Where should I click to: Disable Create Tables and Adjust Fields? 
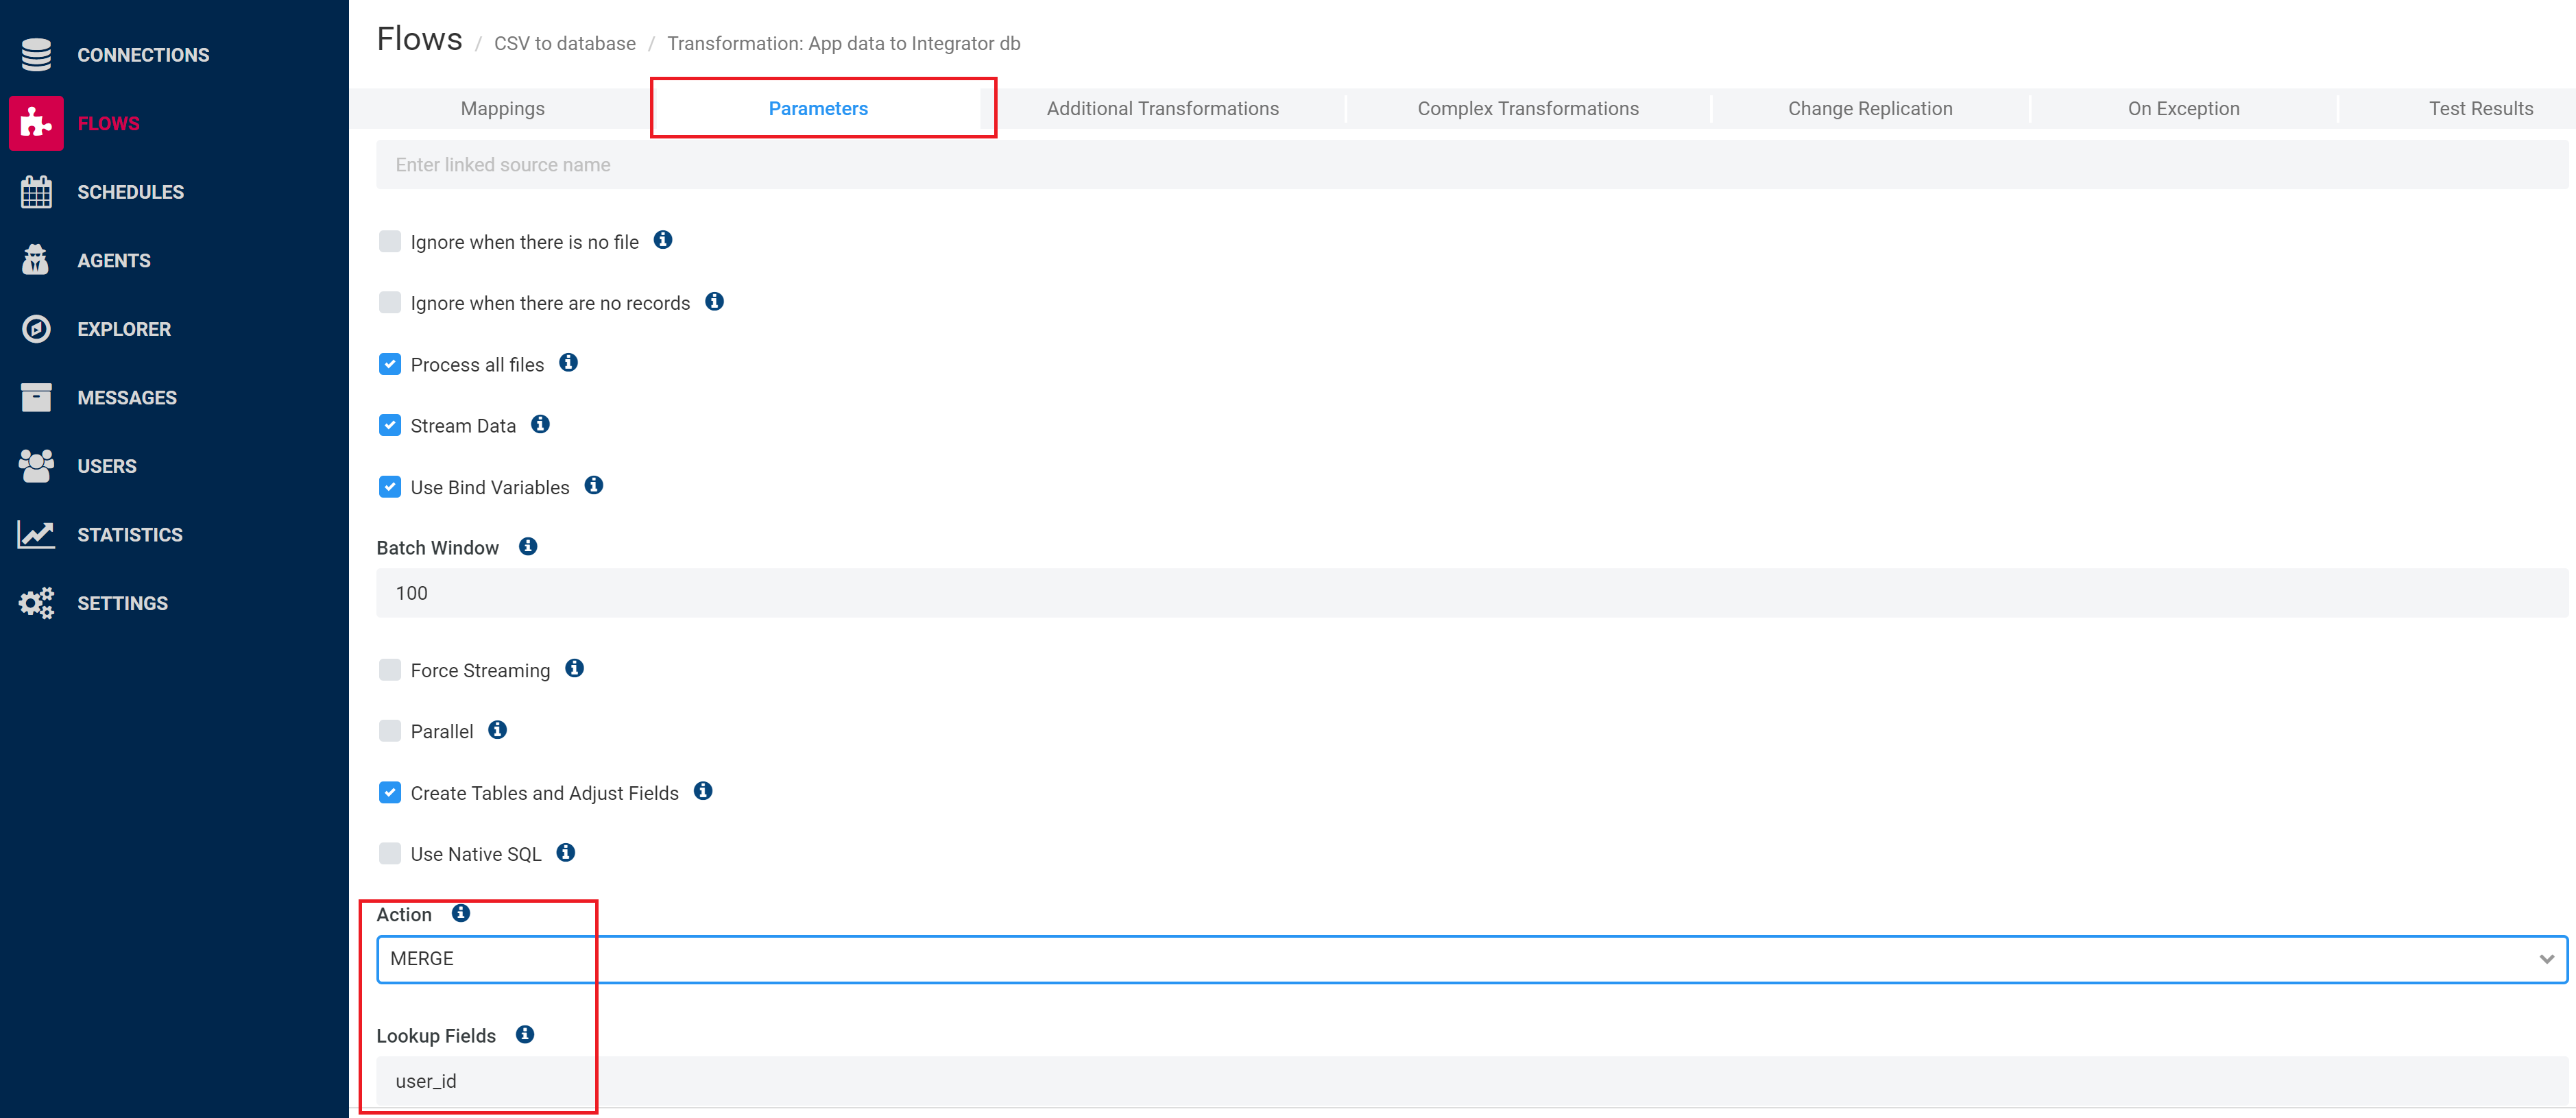390,792
